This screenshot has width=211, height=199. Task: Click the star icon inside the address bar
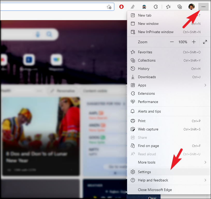(110, 7)
